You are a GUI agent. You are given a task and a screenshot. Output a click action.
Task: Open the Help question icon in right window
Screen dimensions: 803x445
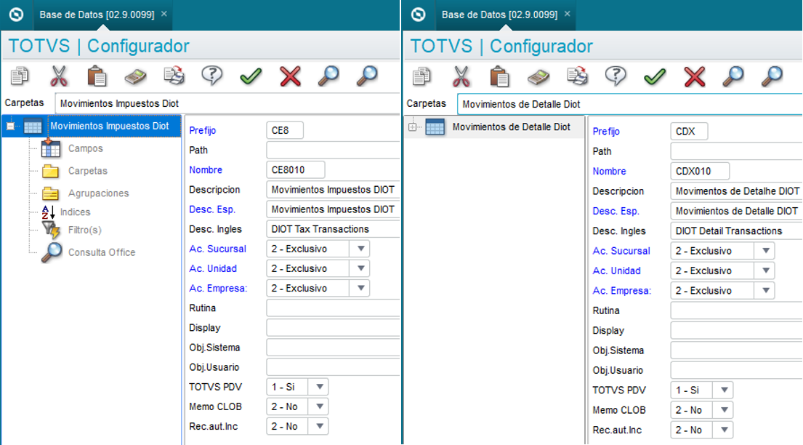pyautogui.click(x=616, y=76)
